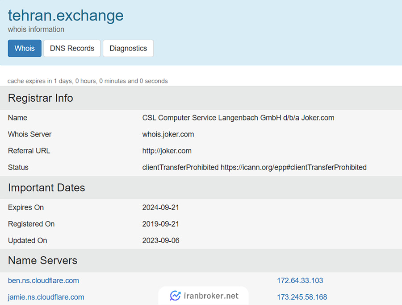Select the http://joker.com referral URL value
This screenshot has height=305, width=402.
pyautogui.click(x=167, y=151)
